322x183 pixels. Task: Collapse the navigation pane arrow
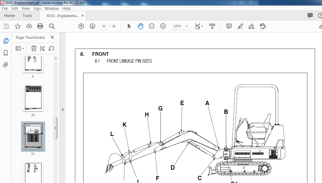tap(63, 109)
